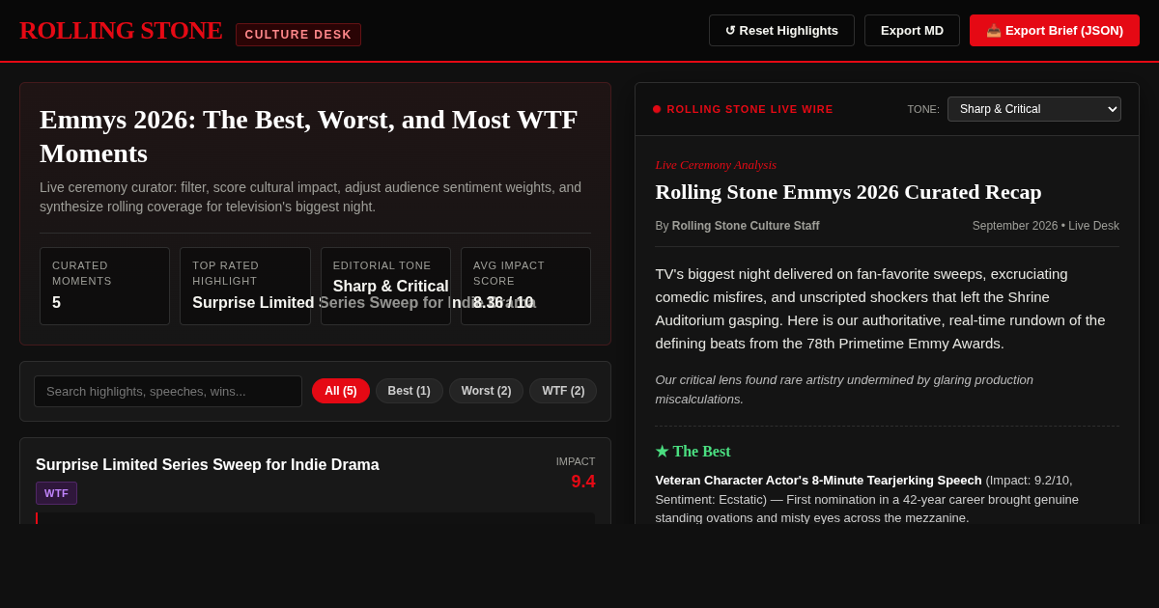Click the Rolling Stone logo
This screenshot has height=608, width=1159.
[121, 31]
